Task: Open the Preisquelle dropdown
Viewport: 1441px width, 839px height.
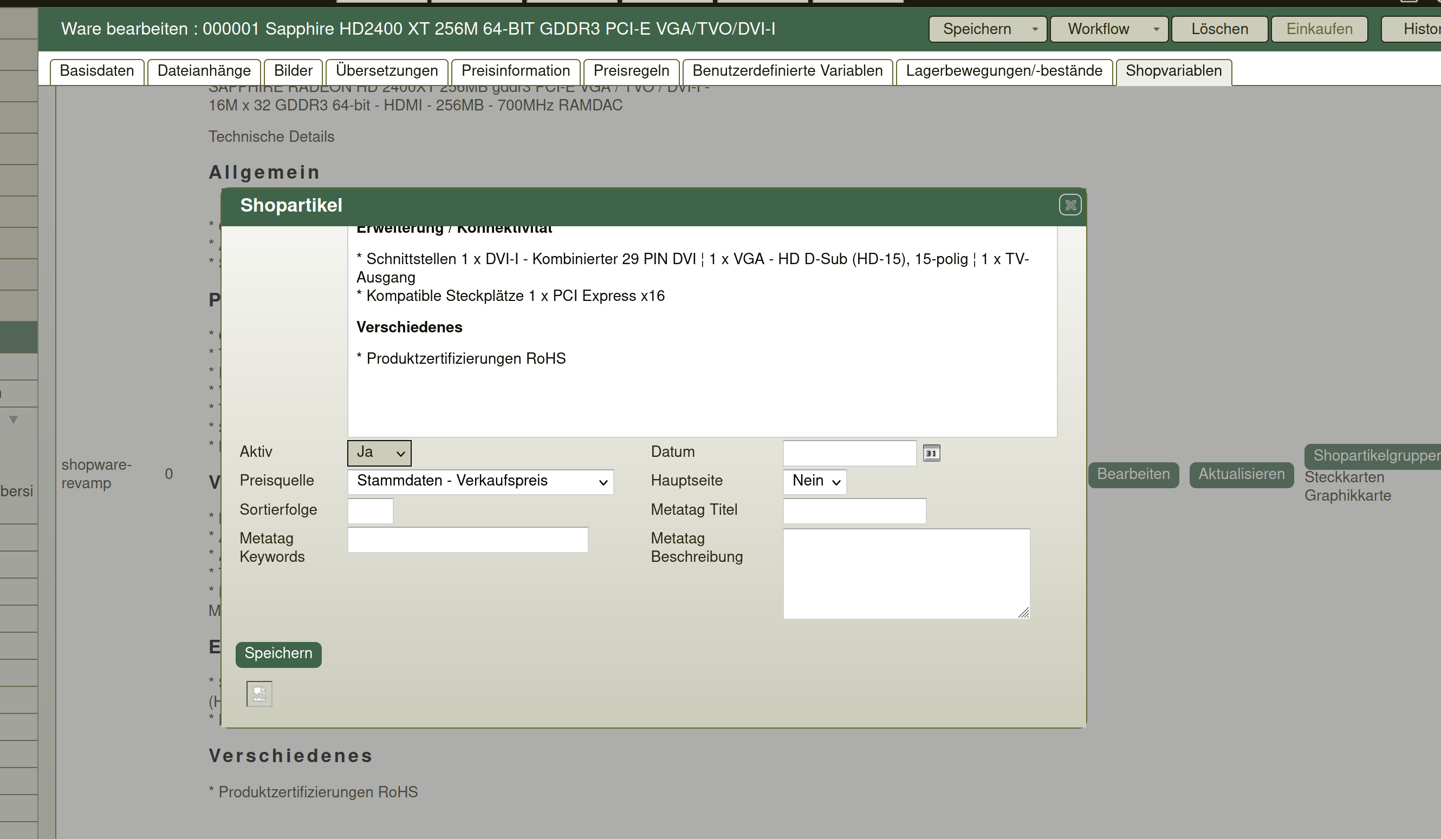Action: [481, 482]
